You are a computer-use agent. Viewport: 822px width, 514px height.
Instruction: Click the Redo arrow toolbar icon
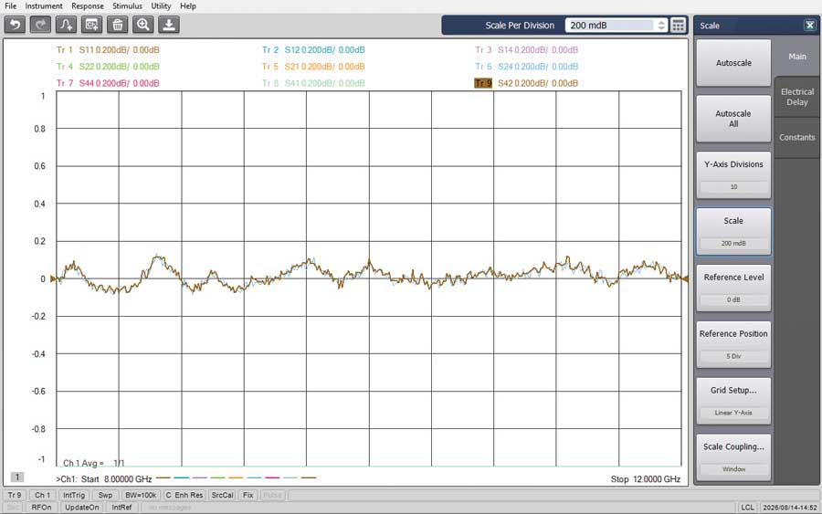(x=40, y=25)
